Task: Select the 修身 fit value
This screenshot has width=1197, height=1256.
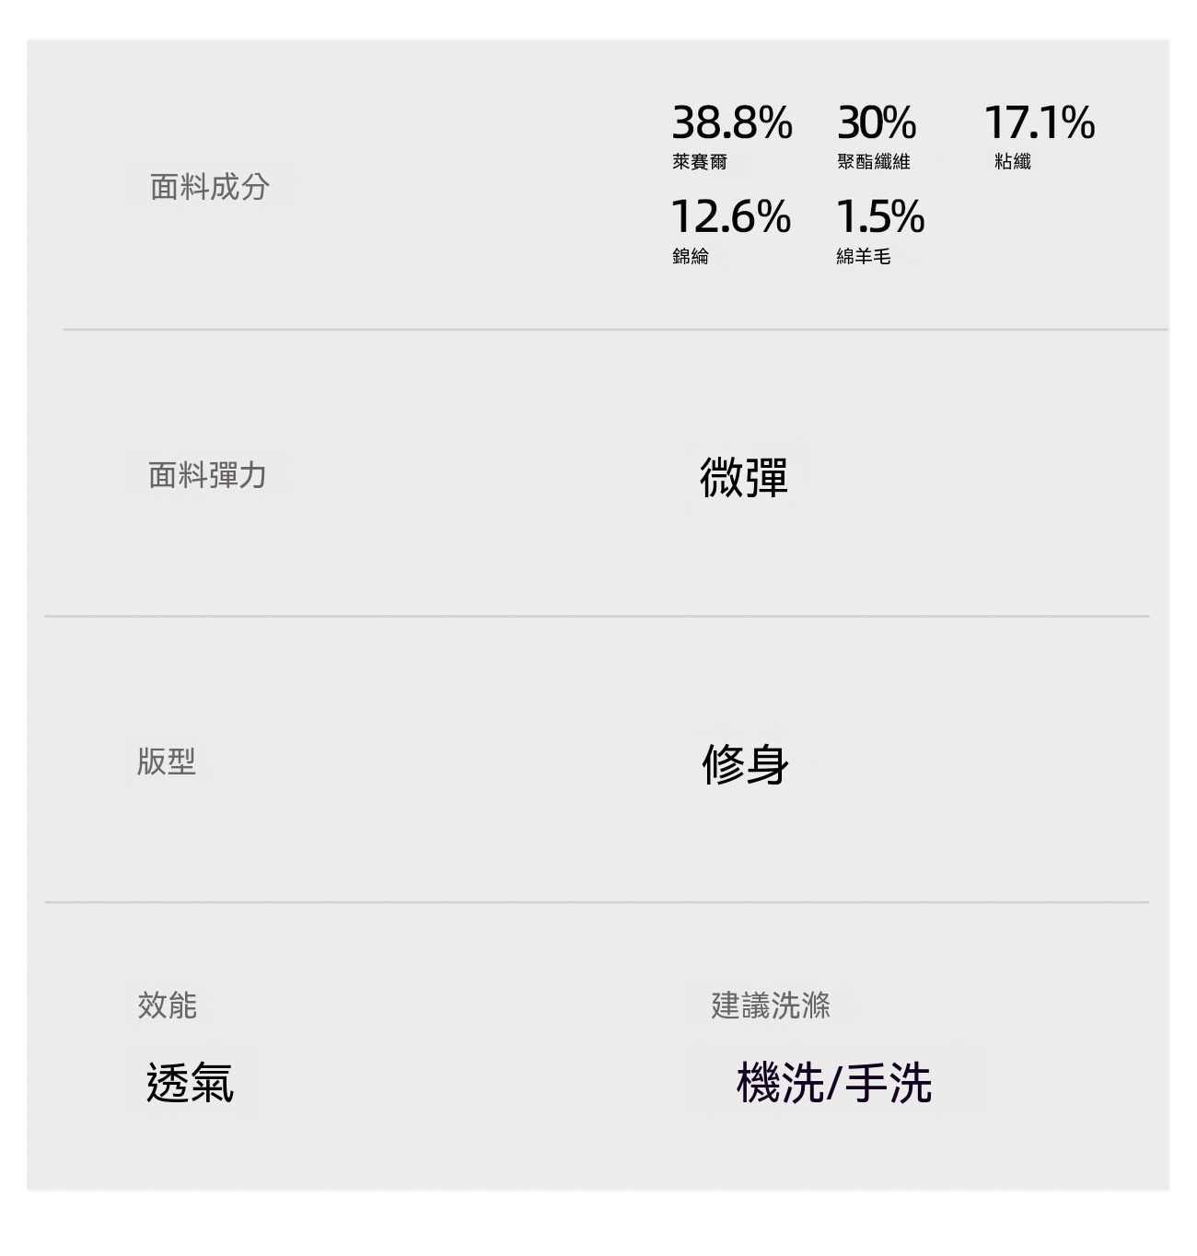Action: [745, 764]
